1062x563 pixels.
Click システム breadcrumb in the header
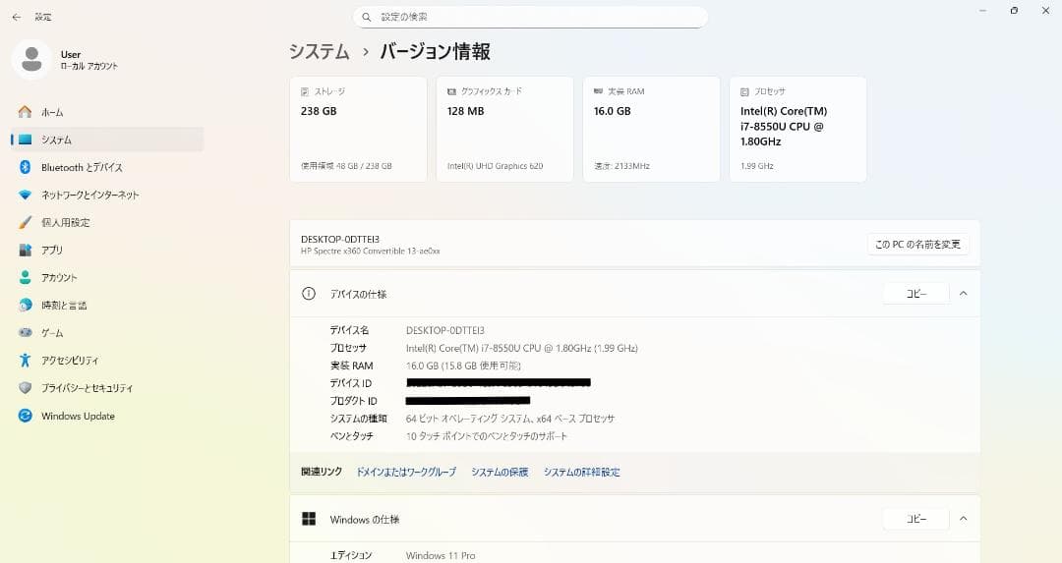pyautogui.click(x=319, y=51)
